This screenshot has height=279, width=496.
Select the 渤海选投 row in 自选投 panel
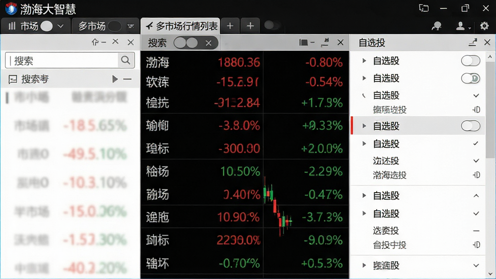pyautogui.click(x=418, y=175)
